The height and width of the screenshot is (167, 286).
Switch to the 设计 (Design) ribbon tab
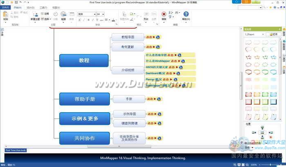click(x=31, y=7)
